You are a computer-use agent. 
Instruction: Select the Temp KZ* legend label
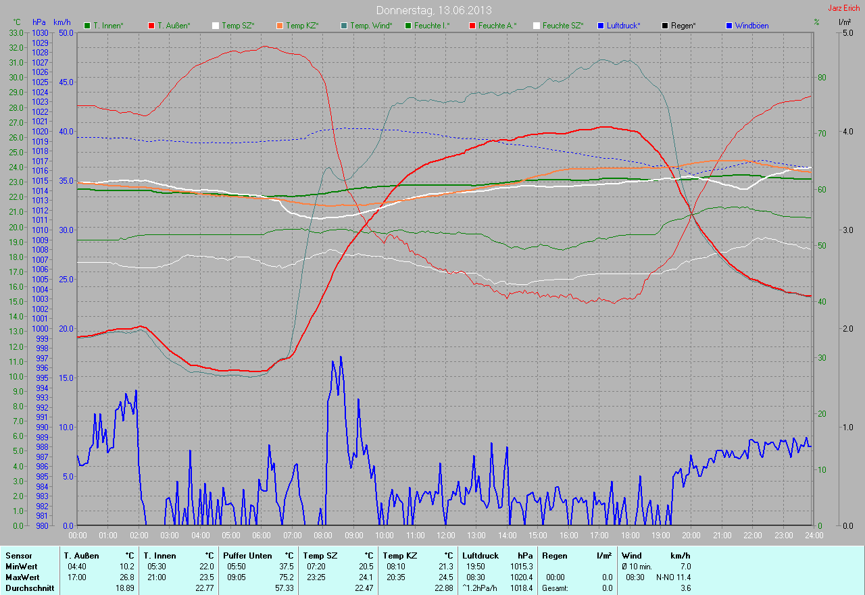[302, 26]
